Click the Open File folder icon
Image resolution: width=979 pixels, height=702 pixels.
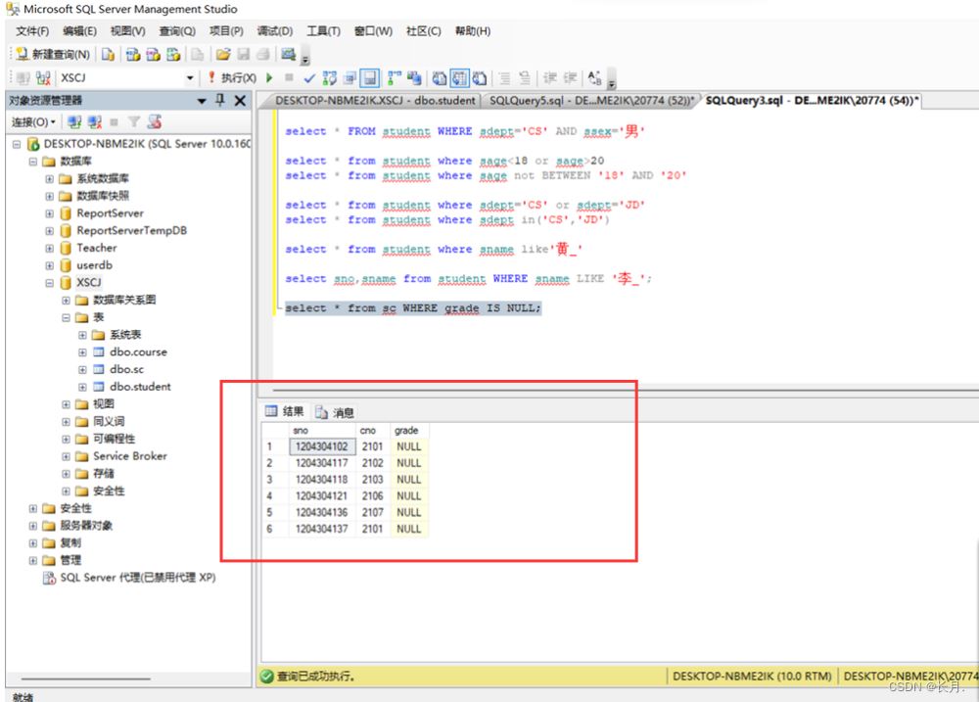223,54
